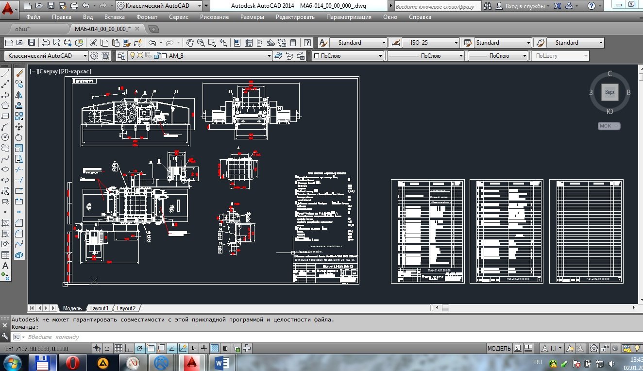Switch to the Layout1 tab
The height and width of the screenshot is (371, 643).
pyautogui.click(x=99, y=308)
